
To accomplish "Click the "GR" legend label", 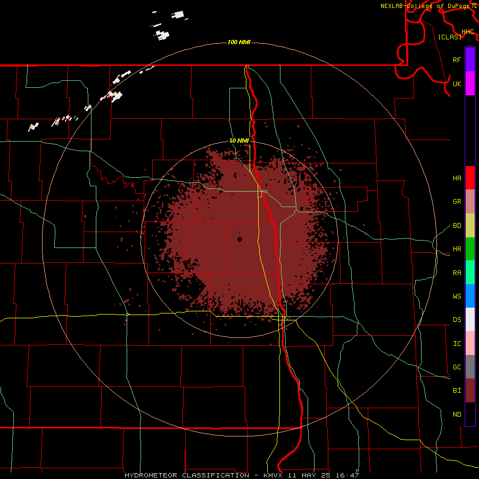I will pos(457,201).
